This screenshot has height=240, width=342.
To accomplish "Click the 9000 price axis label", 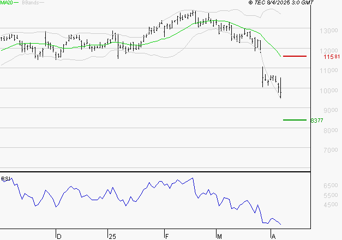I will (x=331, y=110).
